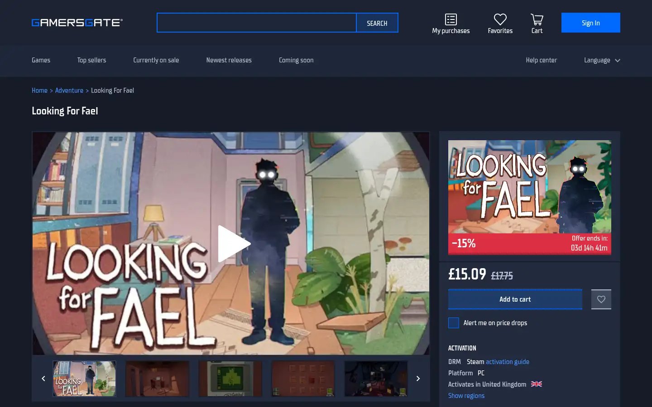Select the Looking for Fael title thumbnail
Screen dimensions: 652x407
click(x=85, y=379)
